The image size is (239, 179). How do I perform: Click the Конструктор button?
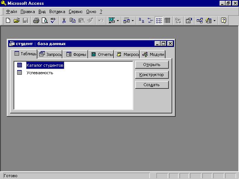point(152,75)
